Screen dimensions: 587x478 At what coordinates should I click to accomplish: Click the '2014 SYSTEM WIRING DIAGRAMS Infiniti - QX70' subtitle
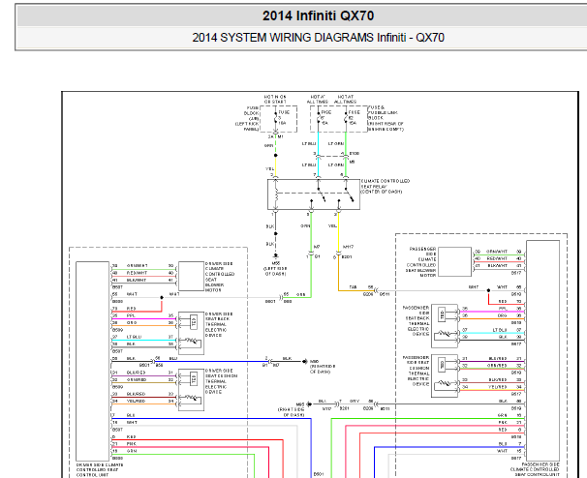[318, 38]
